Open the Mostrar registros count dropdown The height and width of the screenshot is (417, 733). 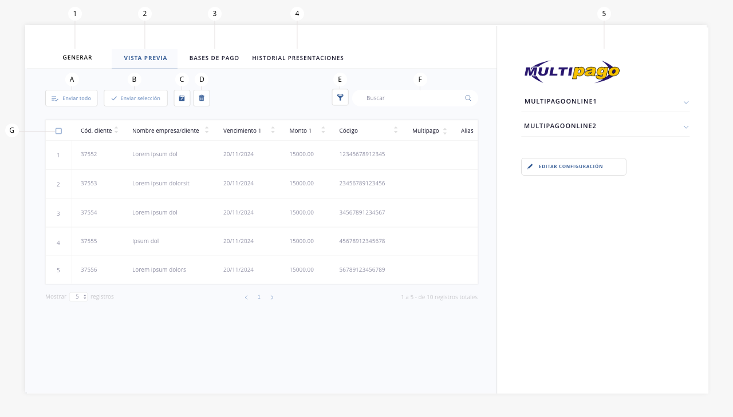tap(78, 297)
